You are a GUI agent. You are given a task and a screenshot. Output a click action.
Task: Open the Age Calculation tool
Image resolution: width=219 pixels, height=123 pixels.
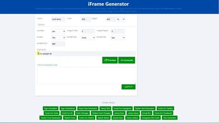[68, 108]
